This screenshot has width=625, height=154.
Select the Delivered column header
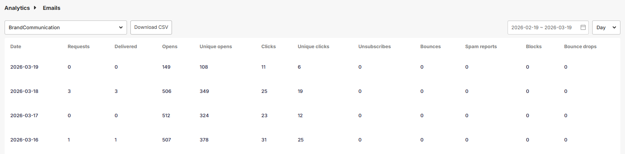pos(125,47)
